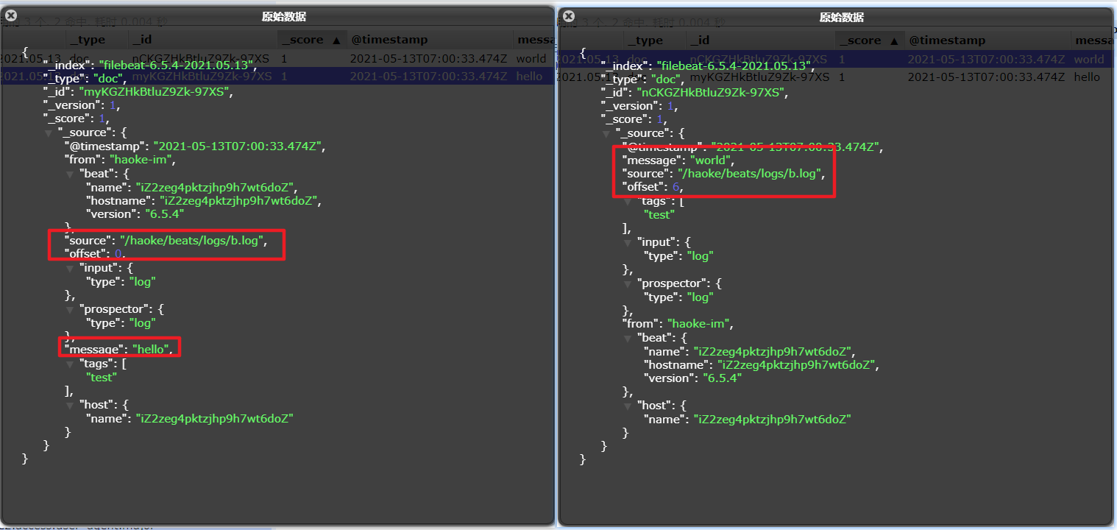Collapse tags node in right panel

[628, 201]
